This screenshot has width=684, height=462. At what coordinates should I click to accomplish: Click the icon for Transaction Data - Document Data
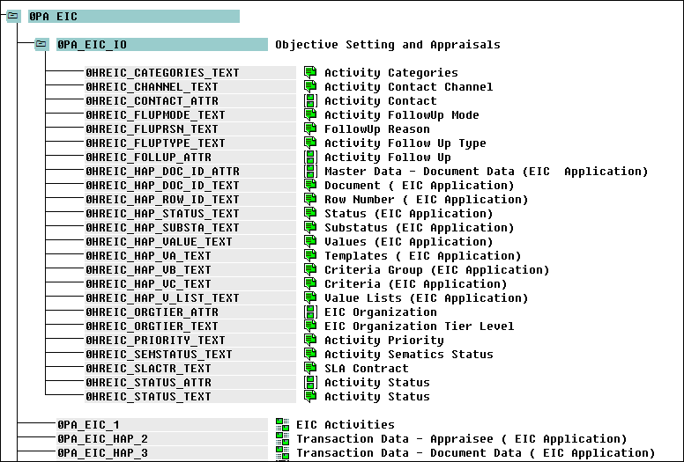point(282,453)
